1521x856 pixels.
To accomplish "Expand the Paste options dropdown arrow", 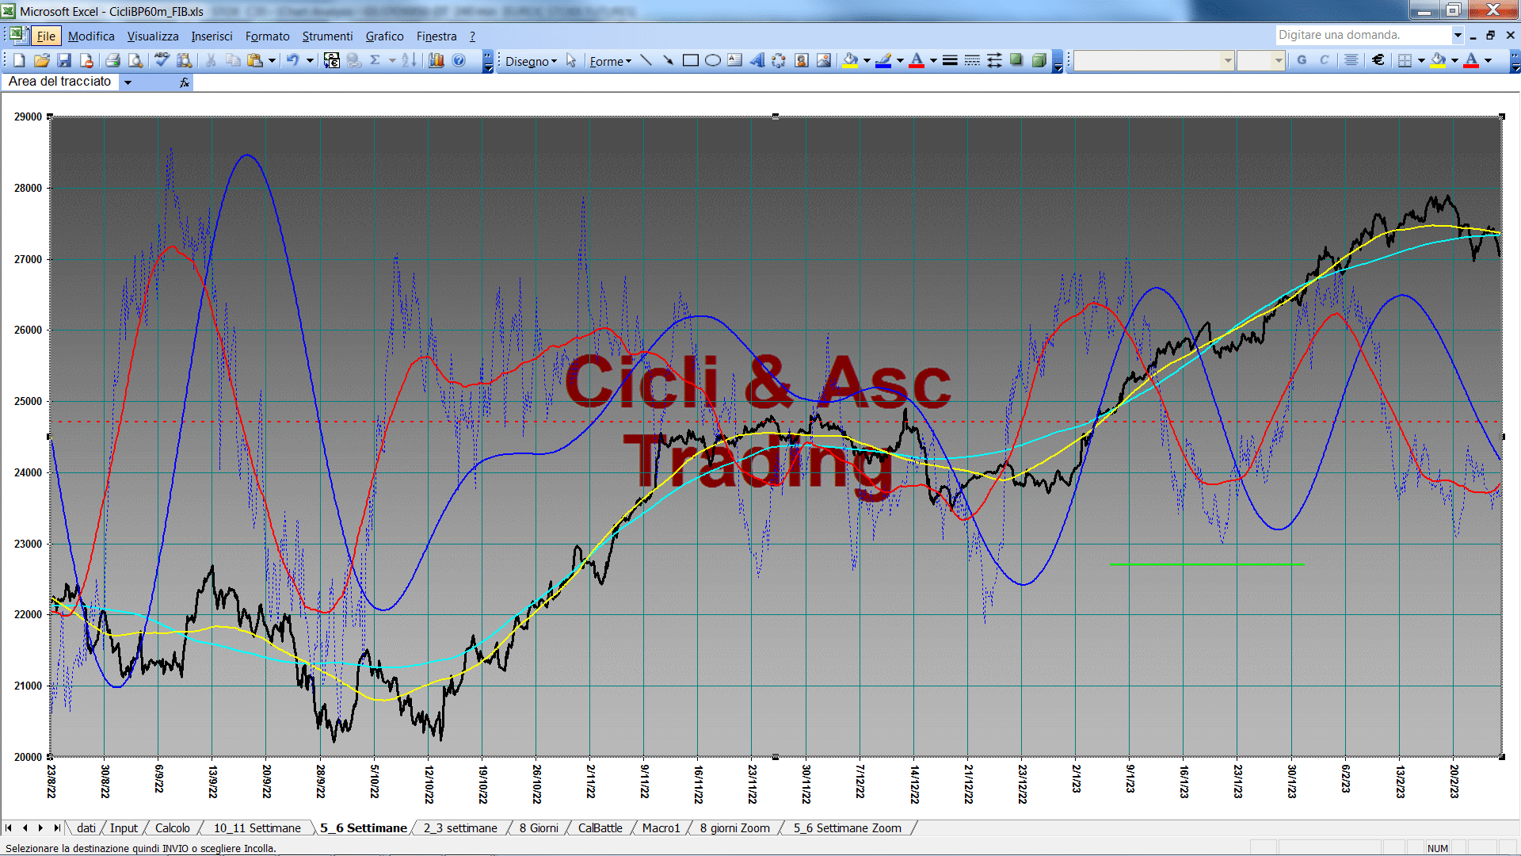I will coord(272,60).
